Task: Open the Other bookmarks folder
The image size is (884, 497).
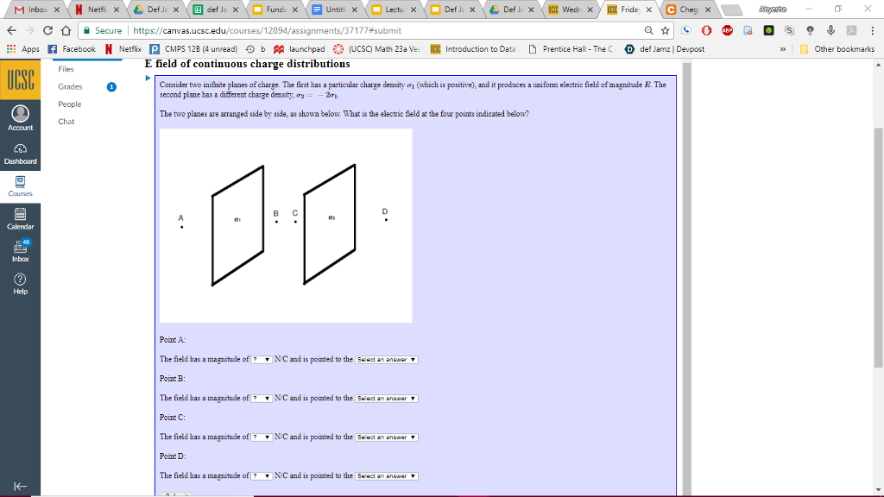Action: [x=837, y=49]
